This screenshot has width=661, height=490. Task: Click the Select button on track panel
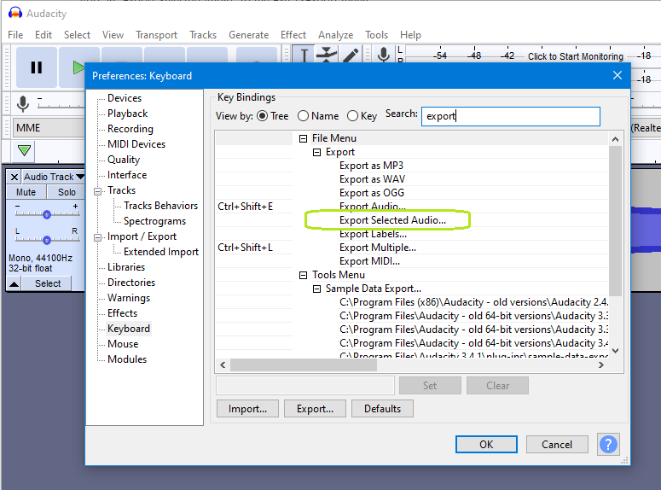tap(48, 283)
